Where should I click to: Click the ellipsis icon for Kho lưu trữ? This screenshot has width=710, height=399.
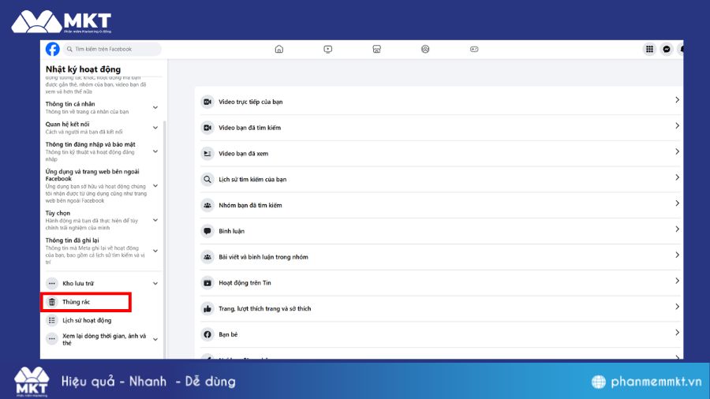[52, 283]
